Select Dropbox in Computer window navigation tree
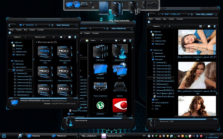 tap(18, 46)
